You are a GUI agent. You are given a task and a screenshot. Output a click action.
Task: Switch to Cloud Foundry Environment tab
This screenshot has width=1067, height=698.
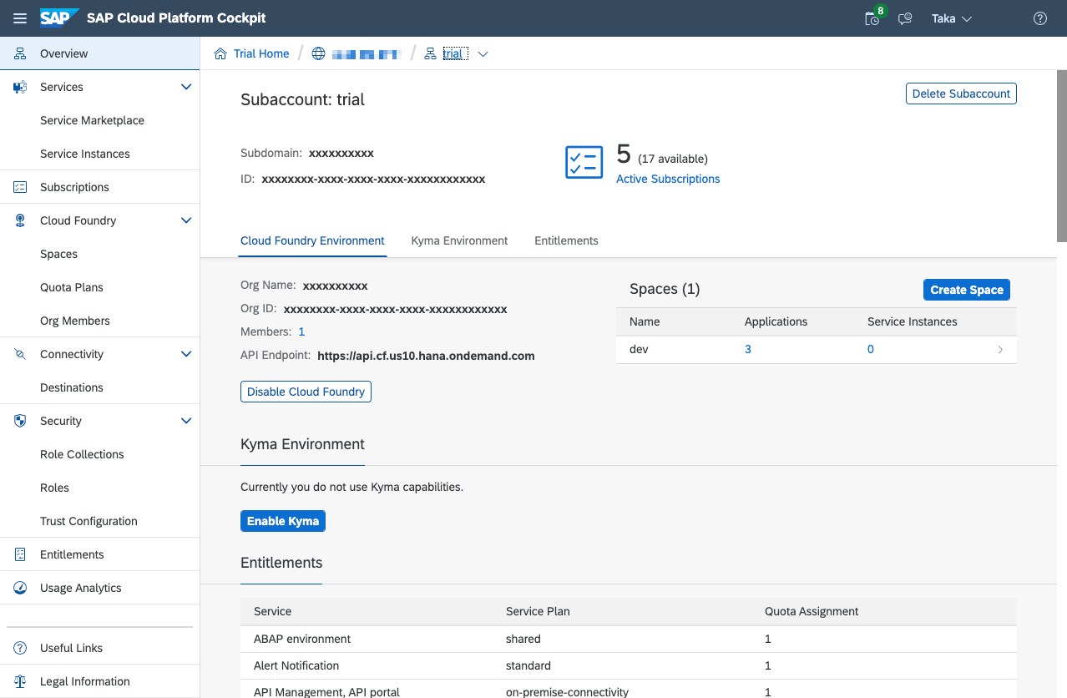[x=312, y=240]
